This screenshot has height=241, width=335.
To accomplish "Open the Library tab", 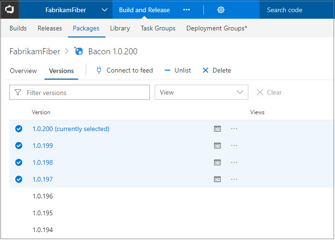I will [x=120, y=28].
